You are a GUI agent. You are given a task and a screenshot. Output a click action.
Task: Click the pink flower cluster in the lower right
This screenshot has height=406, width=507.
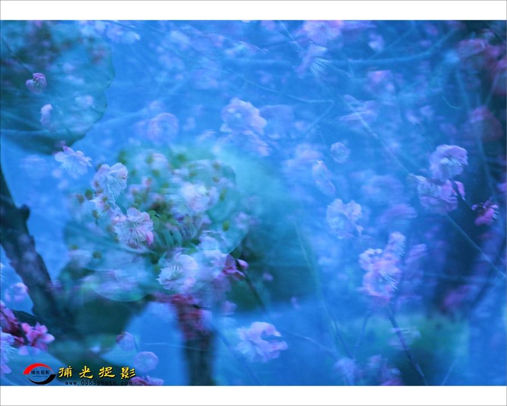381,272
